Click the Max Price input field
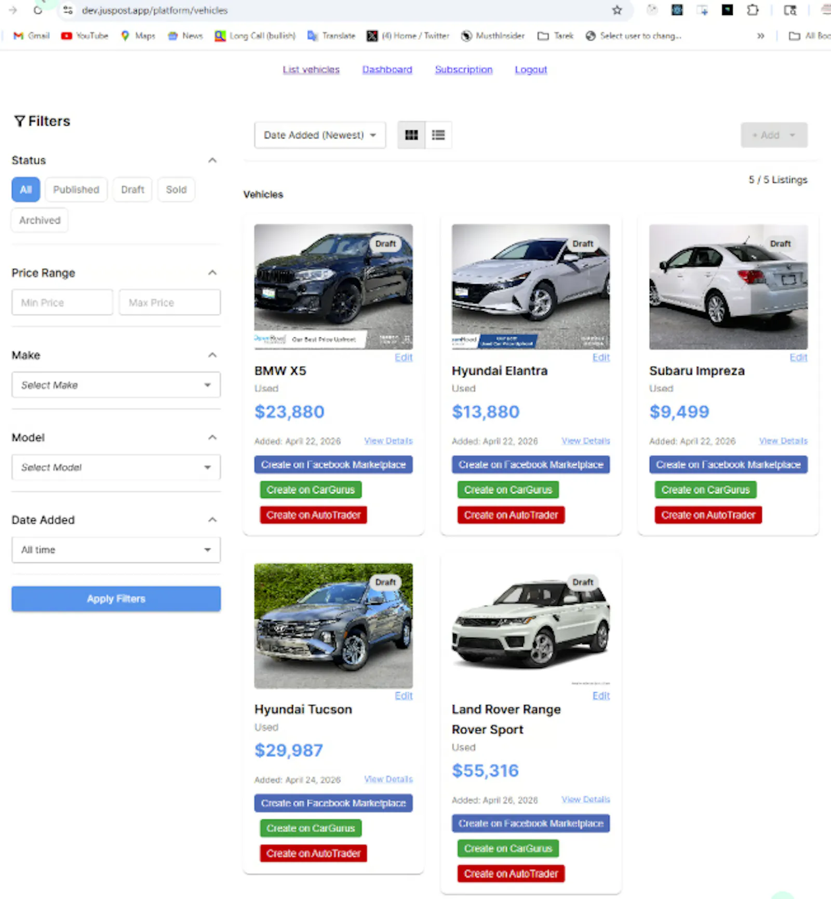This screenshot has width=831, height=899. (x=170, y=302)
